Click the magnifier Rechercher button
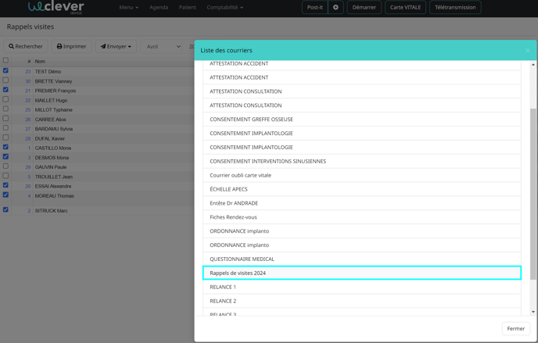 (x=26, y=46)
